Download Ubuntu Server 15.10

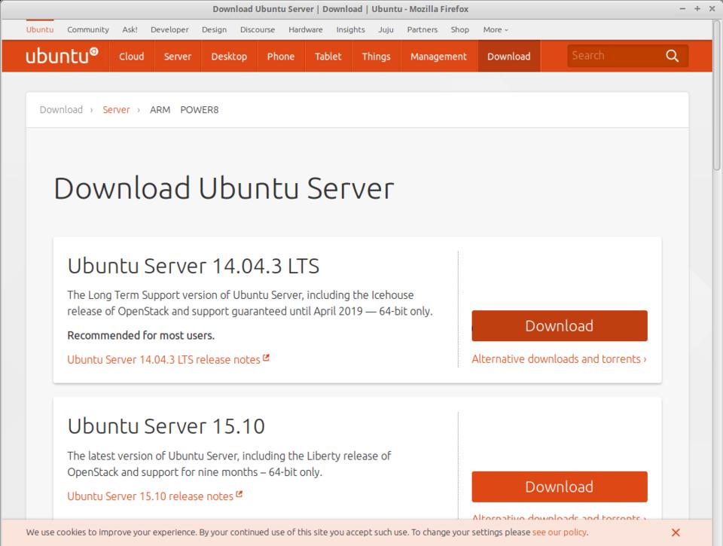click(x=559, y=487)
